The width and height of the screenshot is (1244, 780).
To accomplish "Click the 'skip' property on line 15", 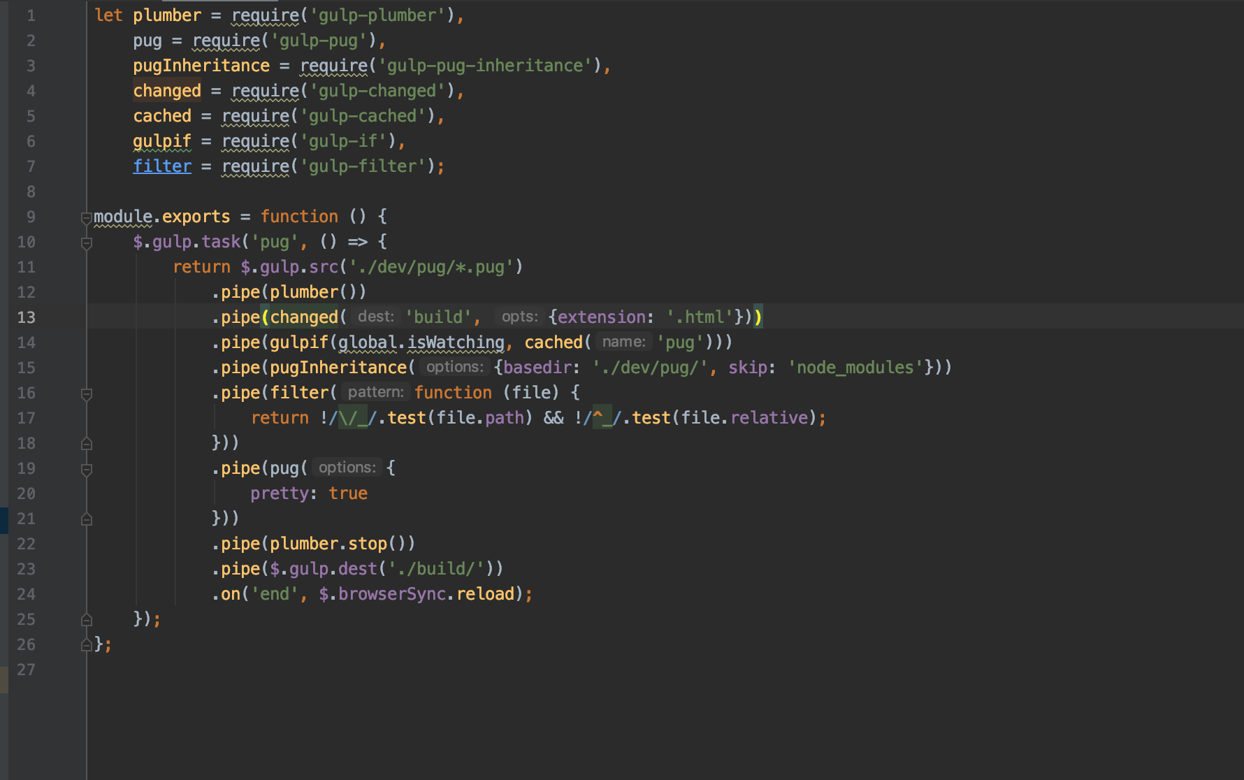I will 747,368.
